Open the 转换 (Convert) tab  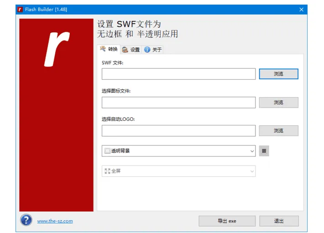(109, 49)
